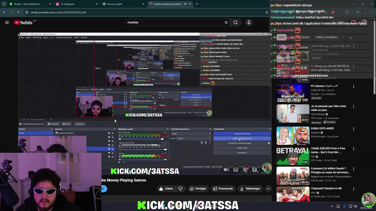
Task: Select the 'Tout' suggestions chip
Action: [x=282, y=38]
